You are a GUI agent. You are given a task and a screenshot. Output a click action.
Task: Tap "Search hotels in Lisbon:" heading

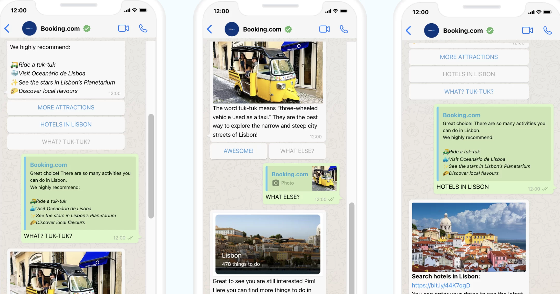446,276
